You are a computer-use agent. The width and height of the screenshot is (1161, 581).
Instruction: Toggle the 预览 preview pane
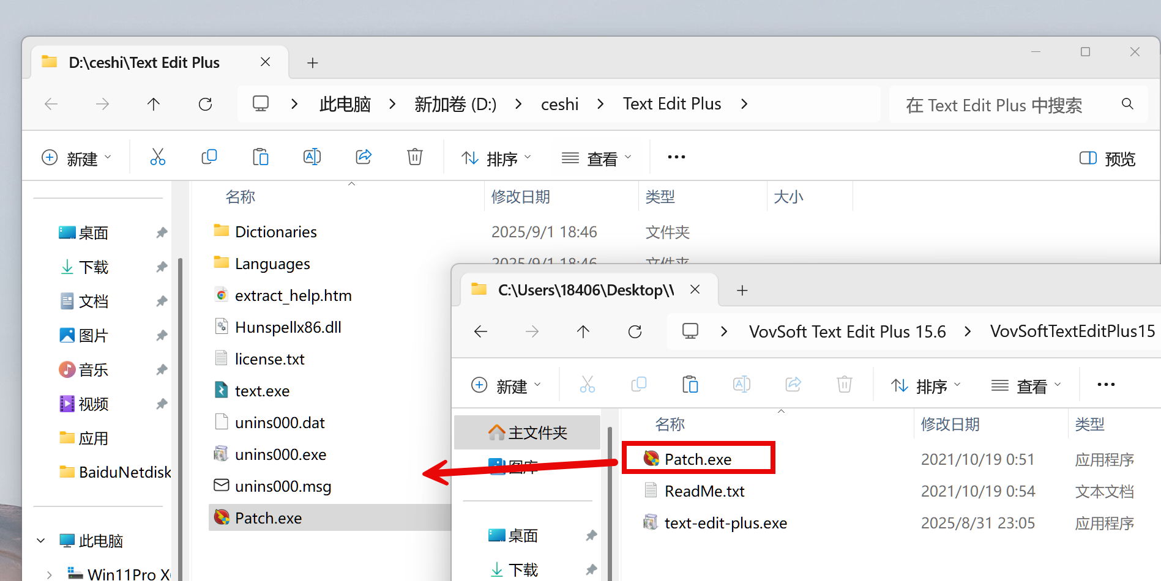click(1107, 158)
